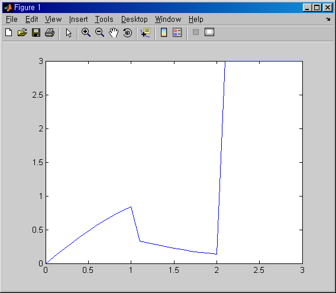The height and width of the screenshot is (293, 336).
Task: Expand the Tools menu
Action: click(x=104, y=20)
